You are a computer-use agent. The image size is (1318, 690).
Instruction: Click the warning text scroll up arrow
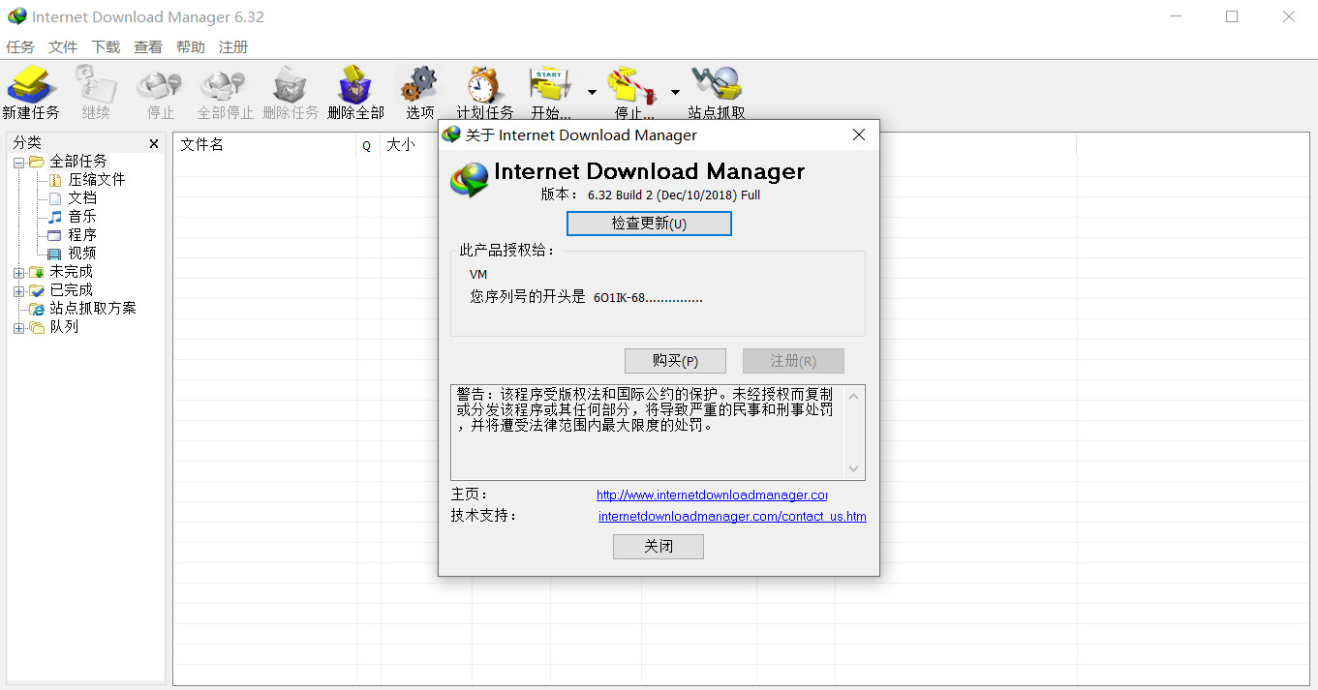[x=853, y=396]
